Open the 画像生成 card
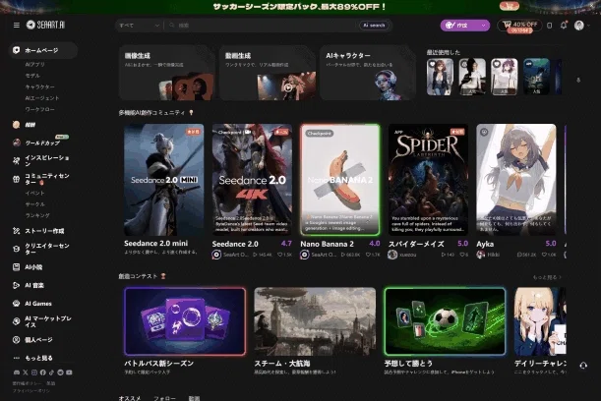Screen dimensions: 601x401 (167, 73)
